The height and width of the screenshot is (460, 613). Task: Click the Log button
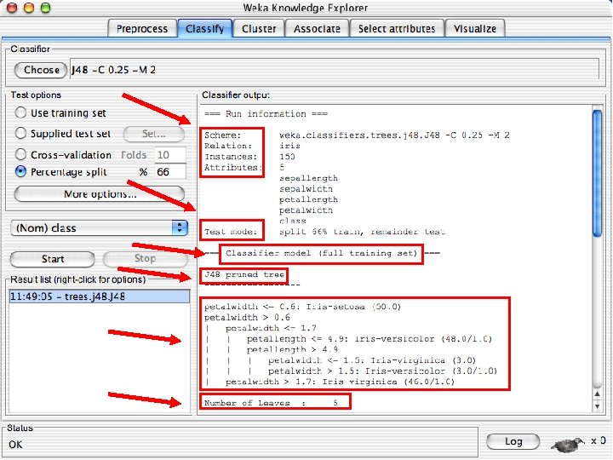513,441
